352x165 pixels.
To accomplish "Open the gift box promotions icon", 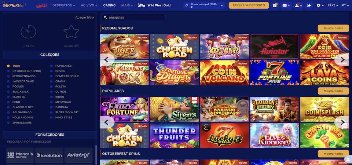I will [275, 5].
